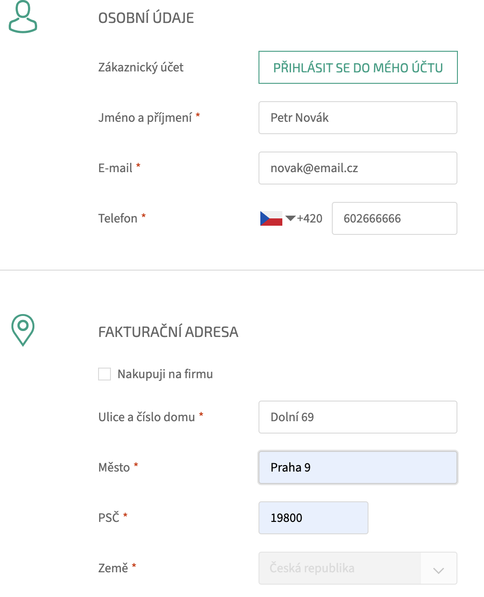Image resolution: width=484 pixels, height=597 pixels.
Task: Enable the Nakupuji na firmu checkbox
Action: pos(104,374)
